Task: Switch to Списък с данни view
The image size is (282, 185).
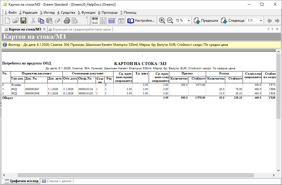Action: tap(56, 181)
